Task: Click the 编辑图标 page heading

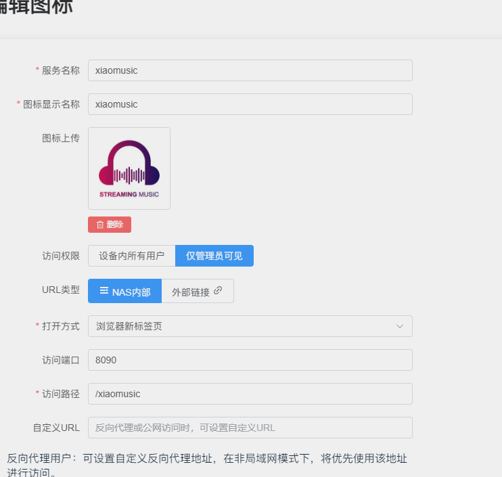Action: [36, 6]
